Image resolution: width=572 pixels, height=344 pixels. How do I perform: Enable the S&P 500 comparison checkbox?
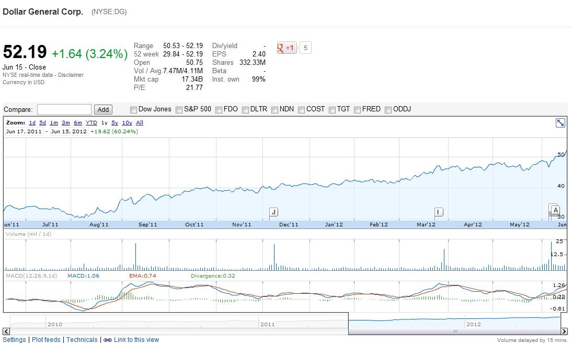click(179, 110)
